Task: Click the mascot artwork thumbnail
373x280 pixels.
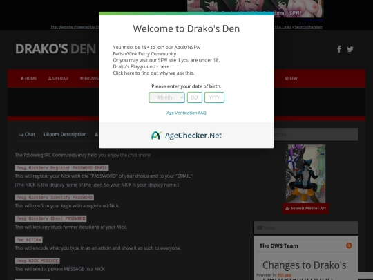Action: tap(306, 174)
